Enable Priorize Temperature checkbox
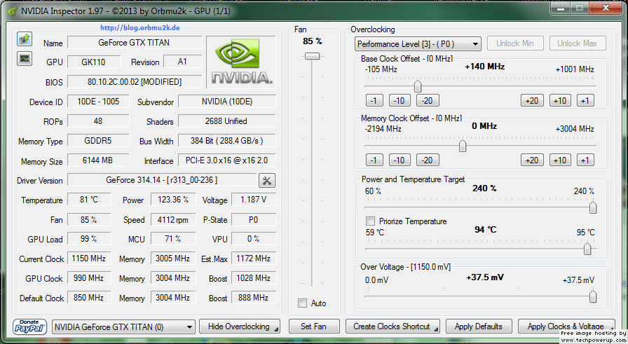Image resolution: width=628 pixels, height=344 pixels. (x=371, y=221)
